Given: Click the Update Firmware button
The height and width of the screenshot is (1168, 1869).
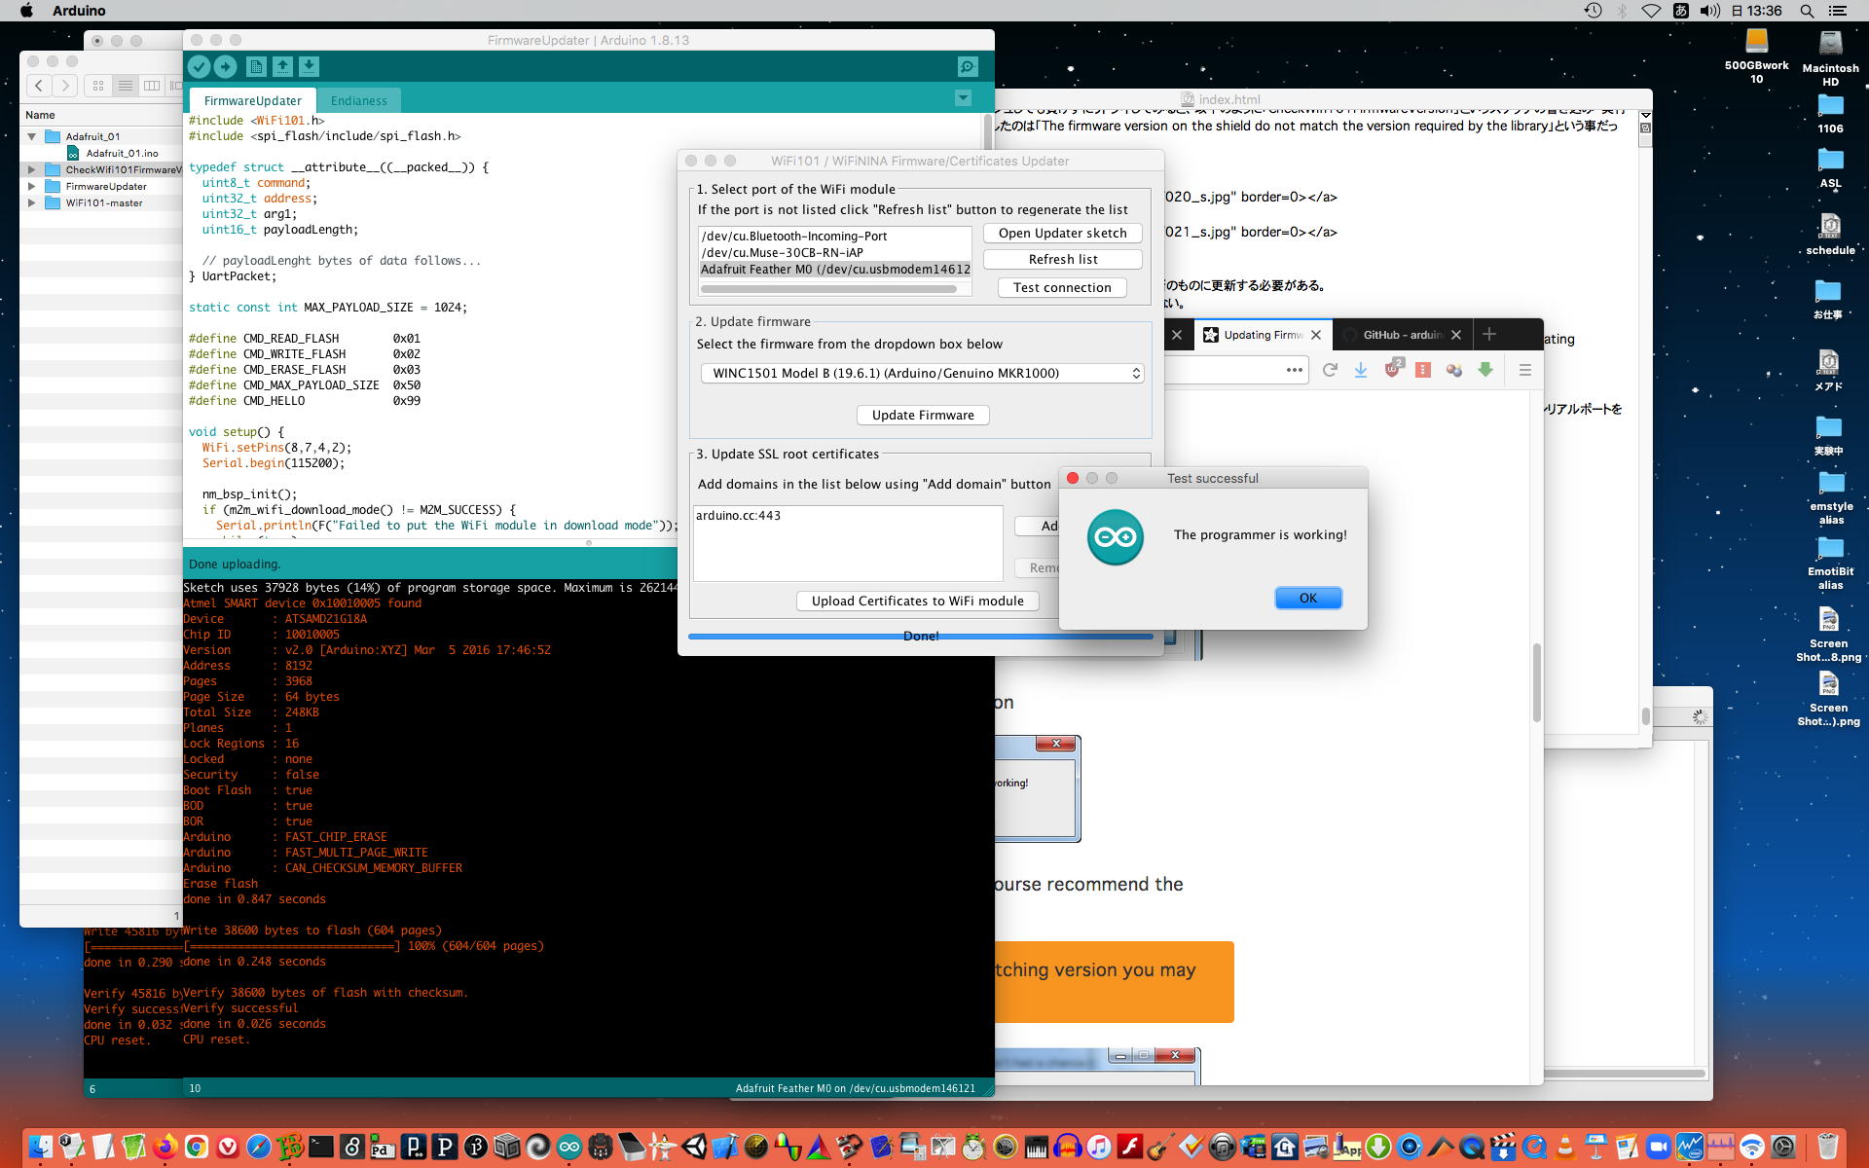Looking at the screenshot, I should pyautogui.click(x=922, y=415).
